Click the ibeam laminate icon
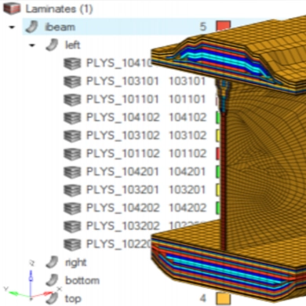Screen dimensions: 306x306 [x=31, y=27]
